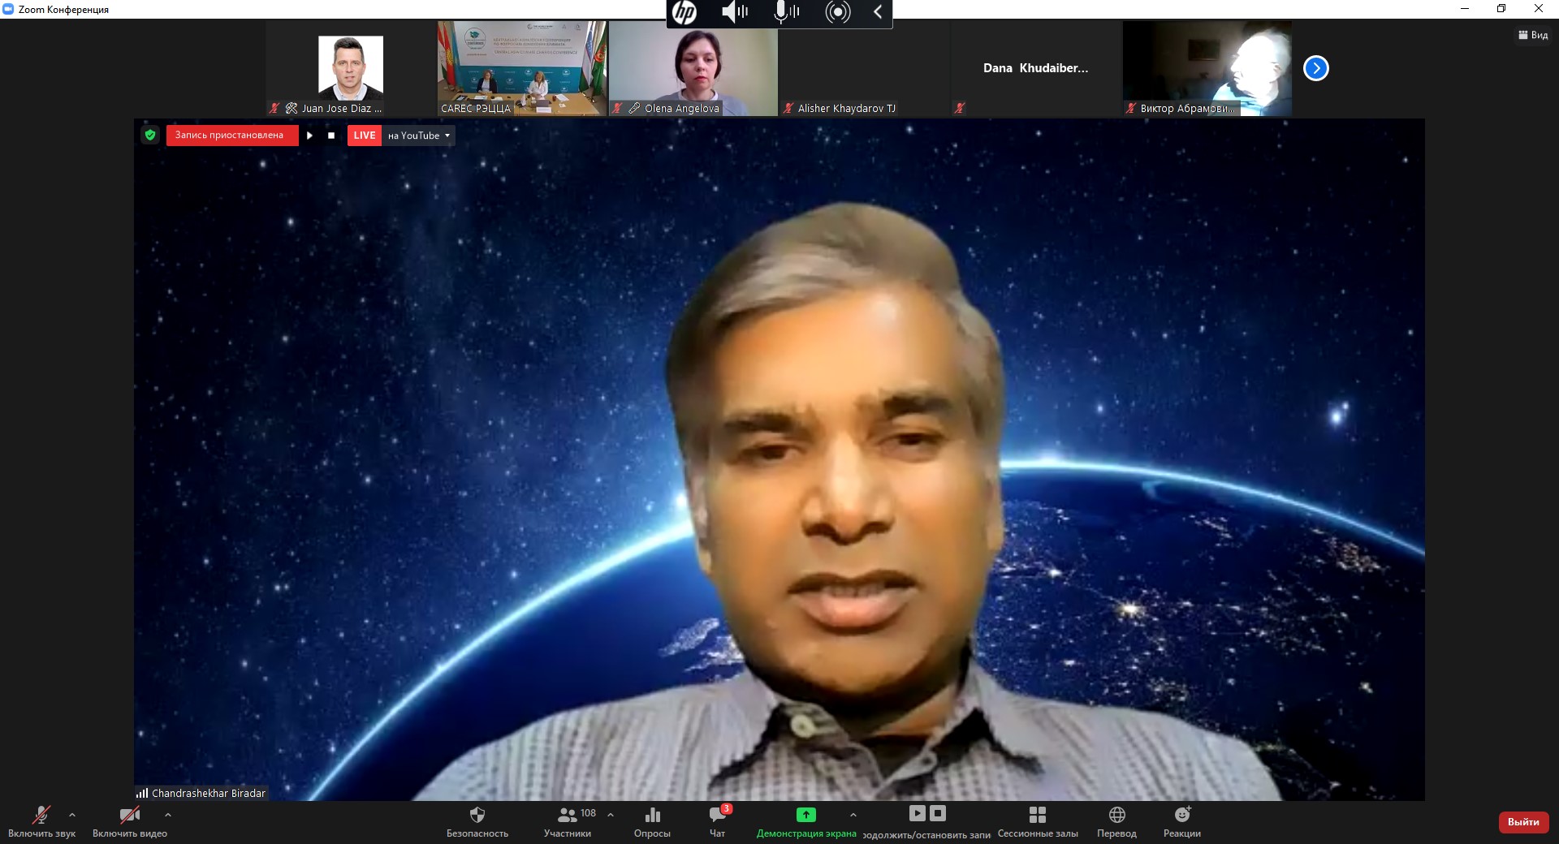
Task: Click CAREC РЭЦЦА name label
Action: 476,108
